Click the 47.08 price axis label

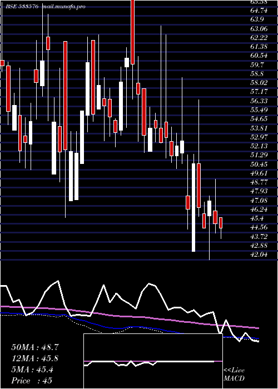pos(259,200)
